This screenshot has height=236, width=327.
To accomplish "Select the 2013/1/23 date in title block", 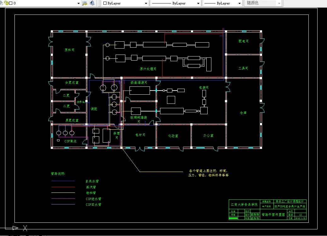I will 300,218.
